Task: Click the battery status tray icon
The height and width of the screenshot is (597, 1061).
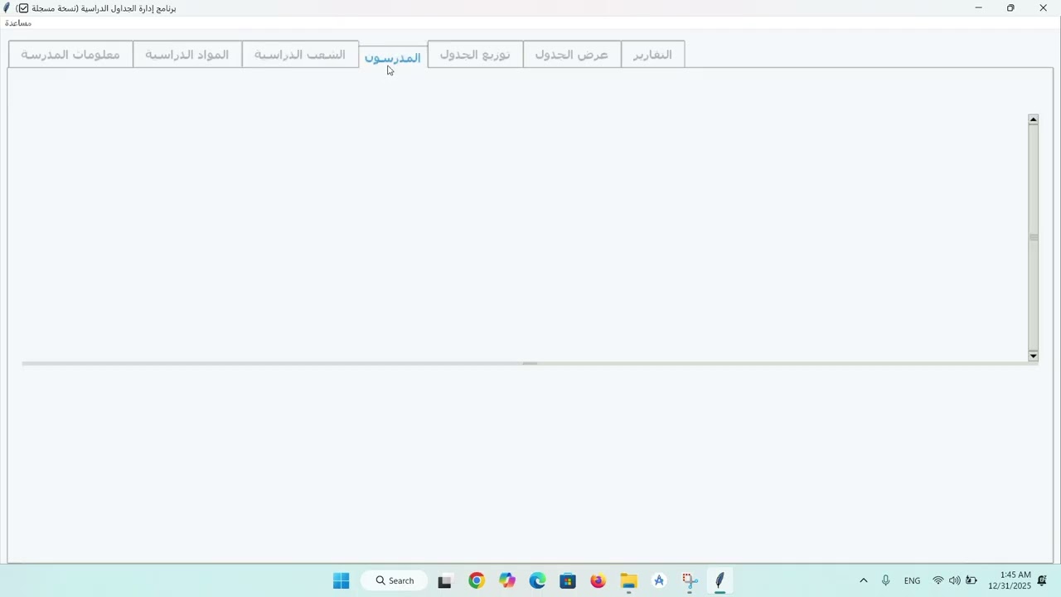Action: (x=971, y=580)
